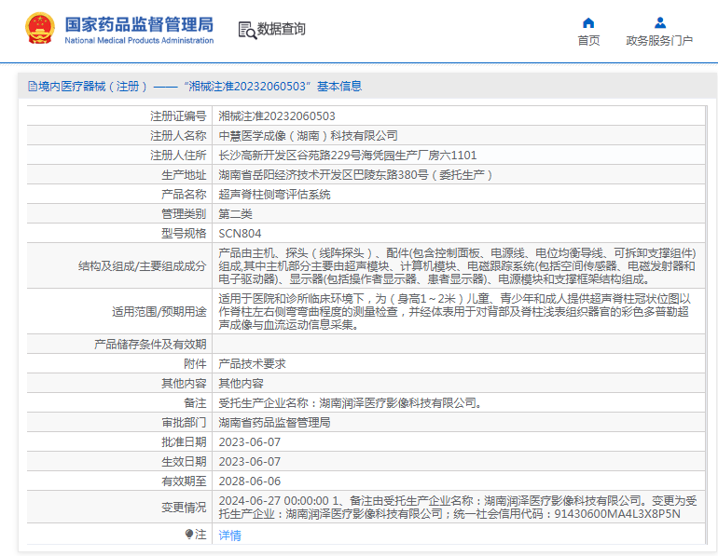Viewport: 718px width, 556px height.
Task: Click 国家药品监督管理局 site title
Action: pyautogui.click(x=139, y=25)
